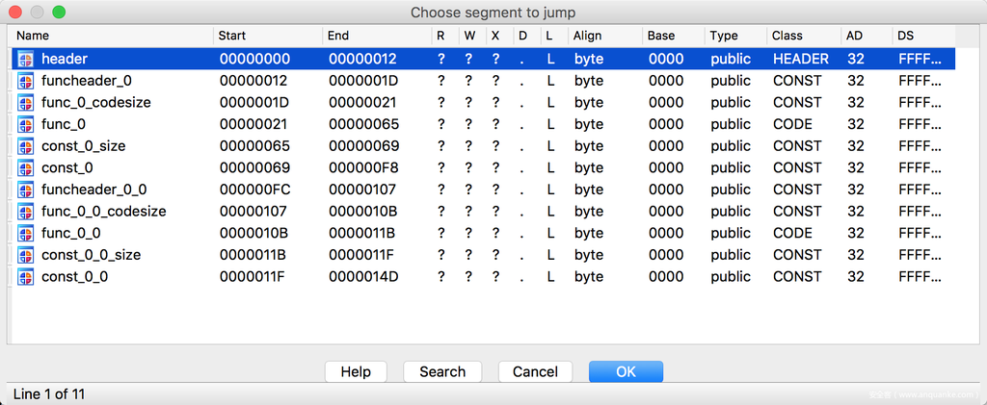Image resolution: width=987 pixels, height=405 pixels.
Task: Click the icon next to const_0
Action: tap(26, 167)
